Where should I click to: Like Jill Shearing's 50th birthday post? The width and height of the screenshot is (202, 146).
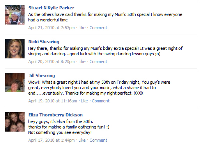(x=84, y=101)
